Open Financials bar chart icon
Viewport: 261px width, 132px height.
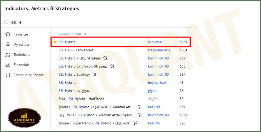coord(8,65)
